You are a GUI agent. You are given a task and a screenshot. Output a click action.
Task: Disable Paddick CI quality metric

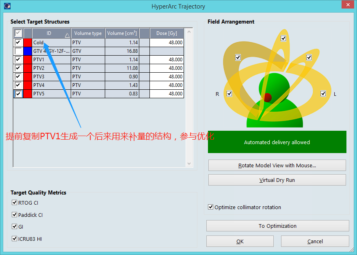pos(14,214)
